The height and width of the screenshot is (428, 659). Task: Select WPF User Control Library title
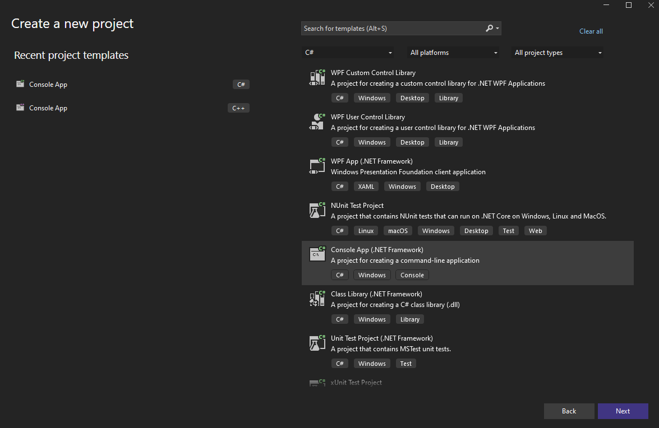[x=368, y=117]
